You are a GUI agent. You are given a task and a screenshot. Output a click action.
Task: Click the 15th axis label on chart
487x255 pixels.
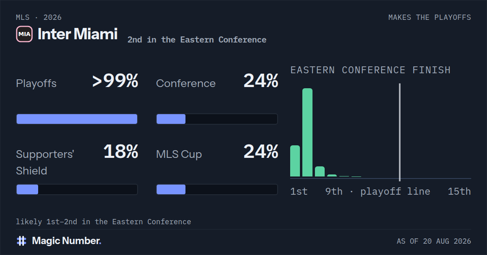[459, 191]
